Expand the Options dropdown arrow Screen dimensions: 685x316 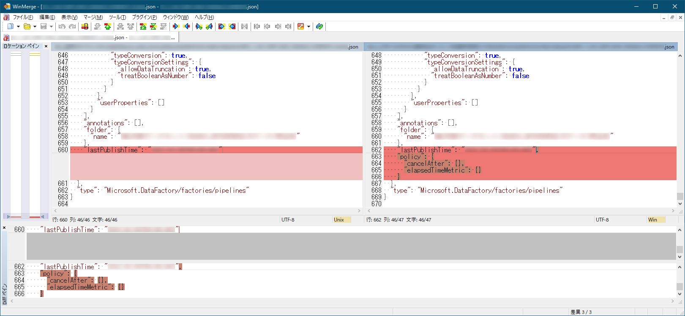coord(308,27)
